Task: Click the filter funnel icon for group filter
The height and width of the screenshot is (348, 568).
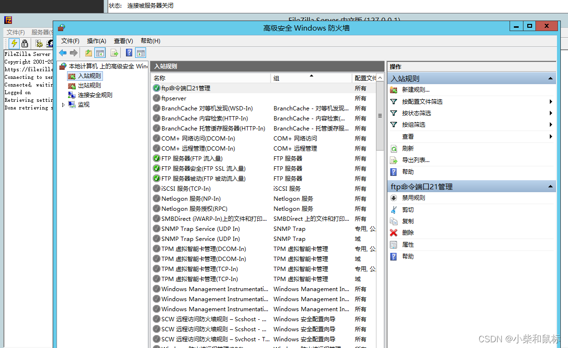Action: coord(394,124)
